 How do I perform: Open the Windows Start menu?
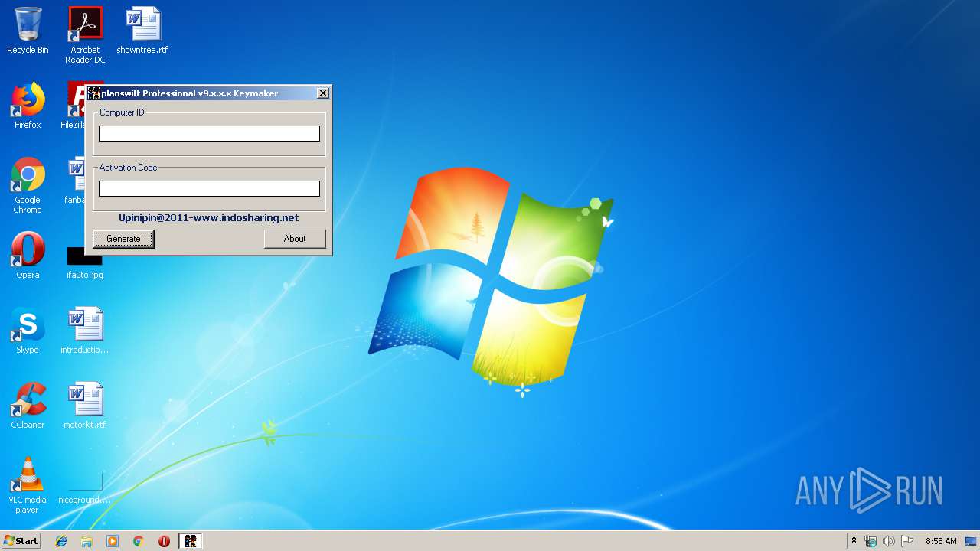click(21, 541)
